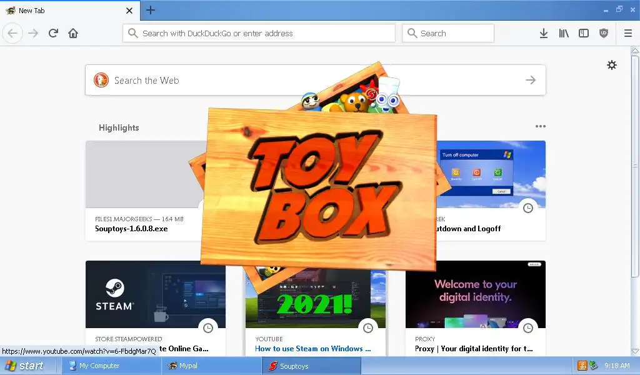Minimize the browser window
This screenshot has width=640, height=375.
606,10
